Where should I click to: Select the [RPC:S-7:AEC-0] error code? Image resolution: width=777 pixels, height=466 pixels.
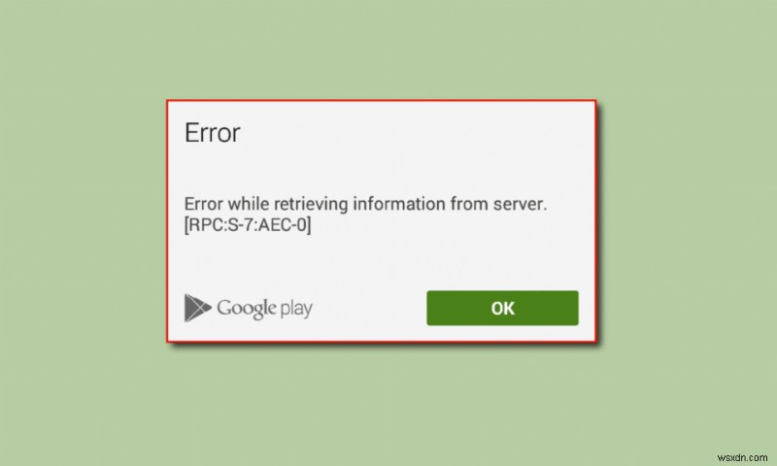click(x=248, y=225)
